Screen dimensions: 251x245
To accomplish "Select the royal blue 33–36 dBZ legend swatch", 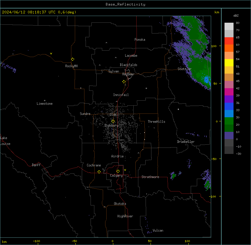I will tap(229, 106).
